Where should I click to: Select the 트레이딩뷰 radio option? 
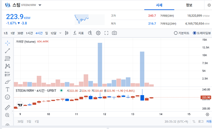pyautogui.click(x=202, y=33)
